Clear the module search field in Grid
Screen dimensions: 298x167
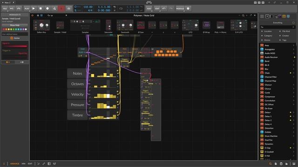pos(66,15)
